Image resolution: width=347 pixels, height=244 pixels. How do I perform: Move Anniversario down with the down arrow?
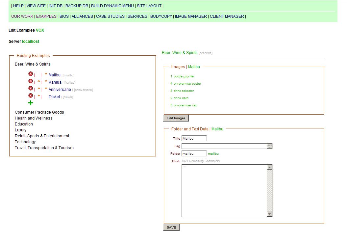pyautogui.click(x=46, y=89)
